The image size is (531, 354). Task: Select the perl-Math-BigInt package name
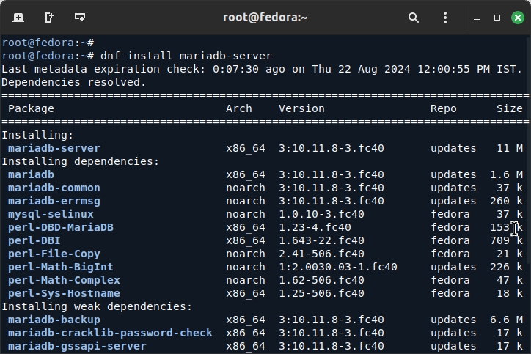coord(61,267)
